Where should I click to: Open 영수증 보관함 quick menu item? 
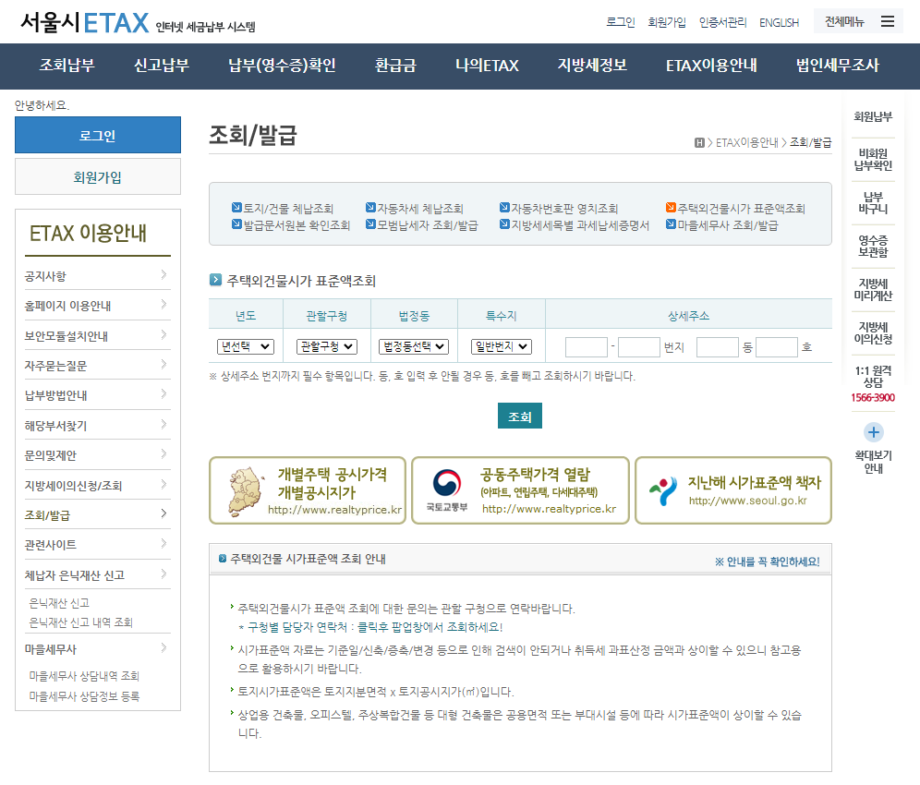tap(873, 247)
